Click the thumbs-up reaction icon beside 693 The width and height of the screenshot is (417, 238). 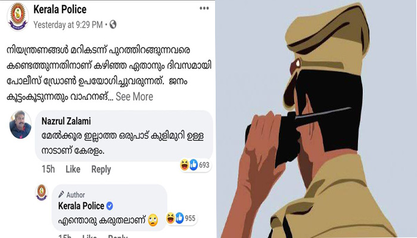point(194,165)
